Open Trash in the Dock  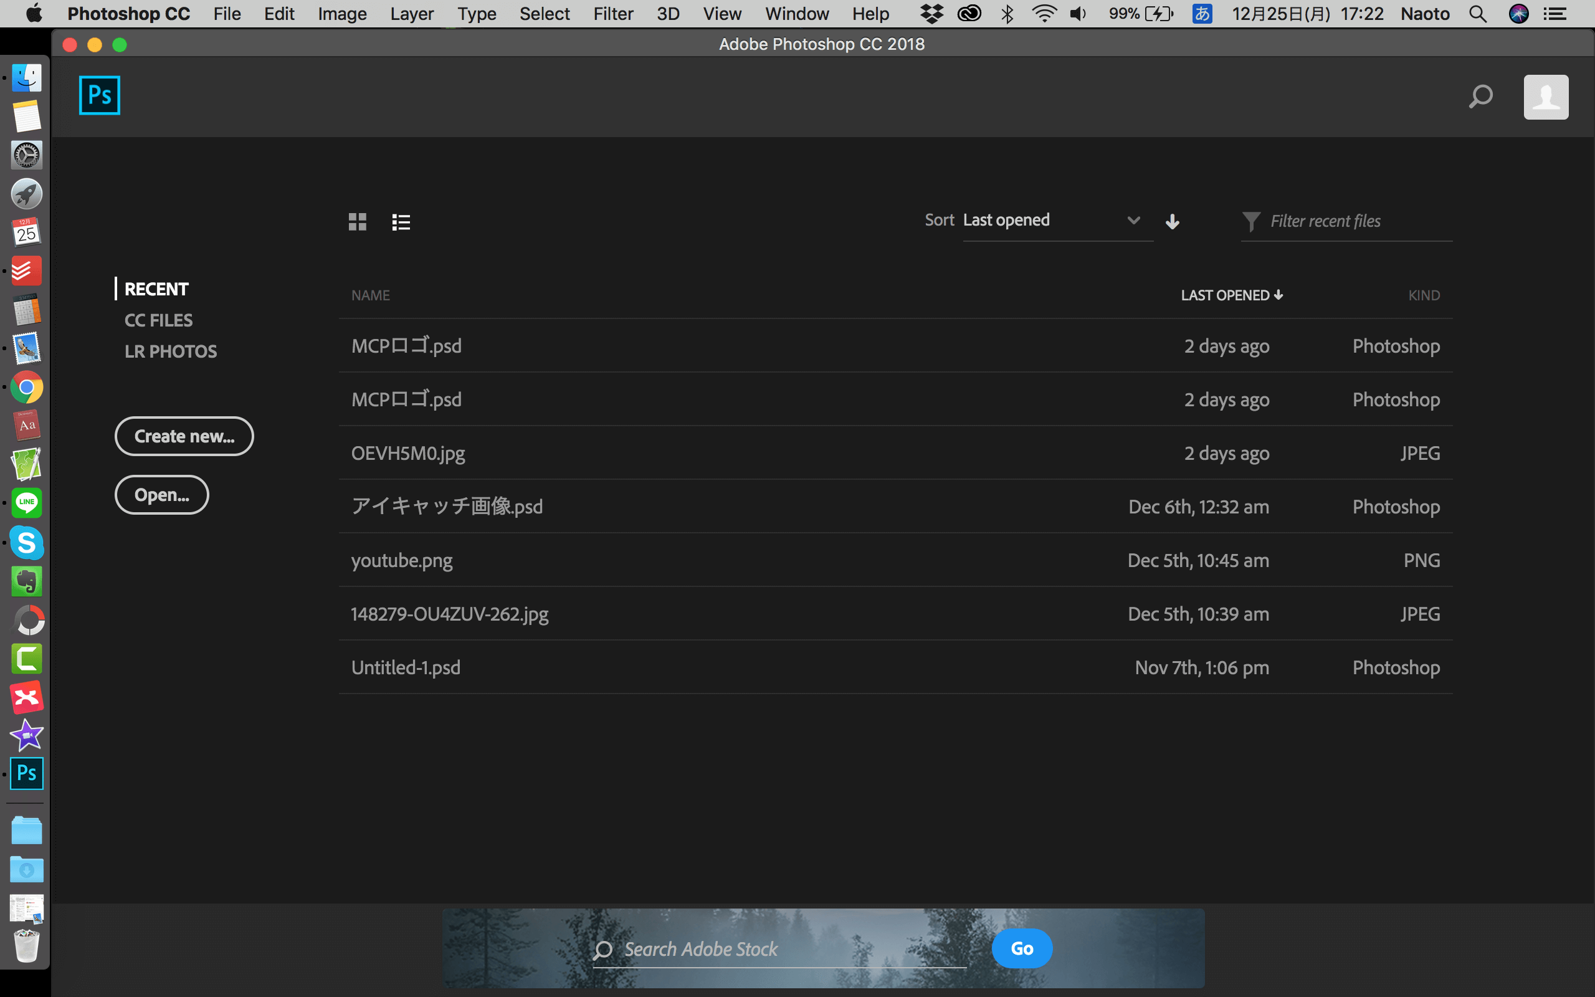click(26, 945)
